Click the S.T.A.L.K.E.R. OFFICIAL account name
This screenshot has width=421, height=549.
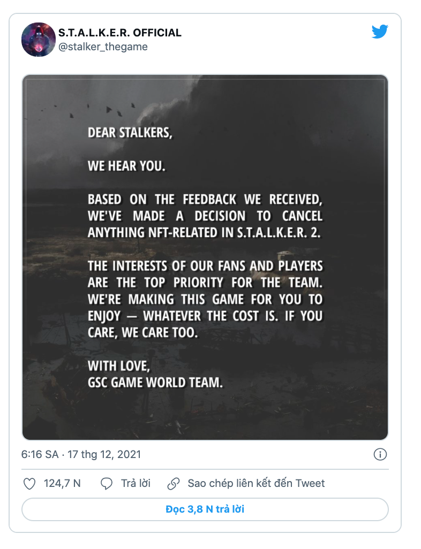tap(119, 33)
